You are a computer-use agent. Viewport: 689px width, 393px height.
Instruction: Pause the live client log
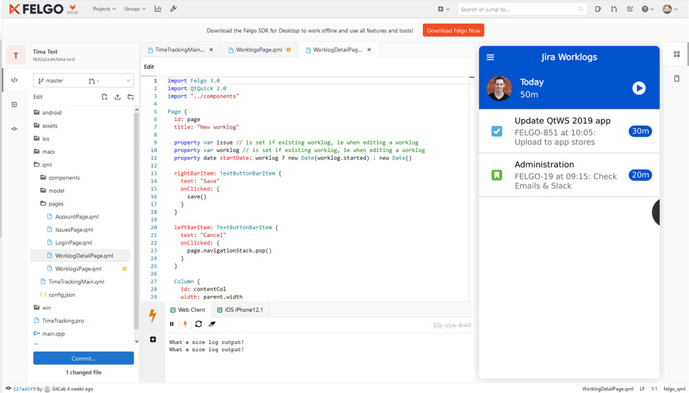pos(172,324)
